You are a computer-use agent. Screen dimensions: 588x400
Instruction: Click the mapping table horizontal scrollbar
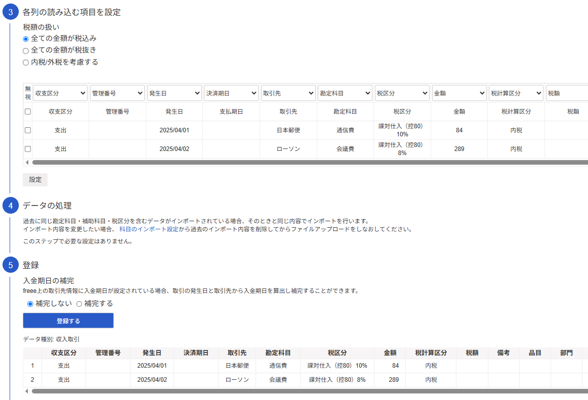(310, 163)
